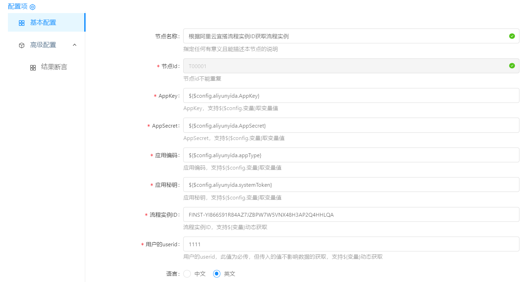Viewport: 527px width, 282px height.
Task: Open the 基本配置 menu item
Action: pos(43,23)
